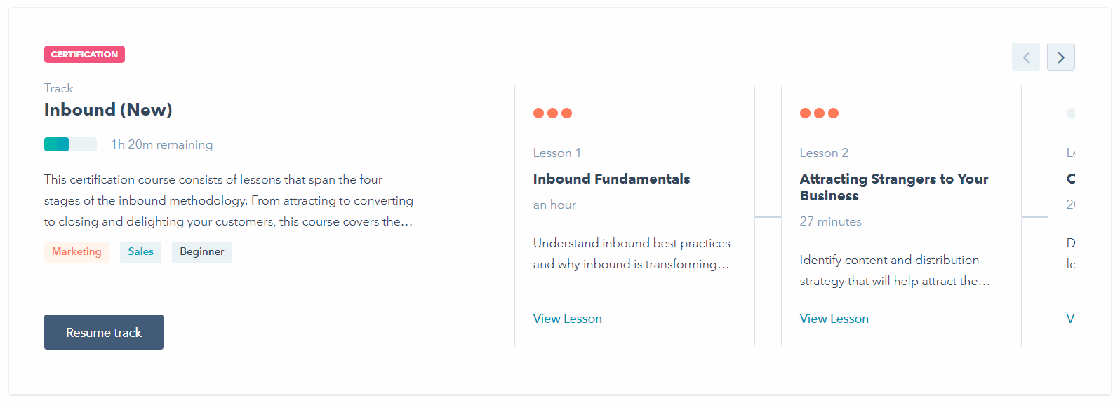The width and height of the screenshot is (1120, 407).
Task: Click the red Certification badge
Action: coord(84,54)
